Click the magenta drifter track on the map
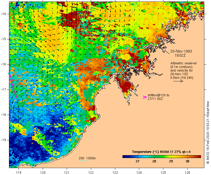Image resolution: width=211 pixels, height=175 pixels. pos(13,86)
